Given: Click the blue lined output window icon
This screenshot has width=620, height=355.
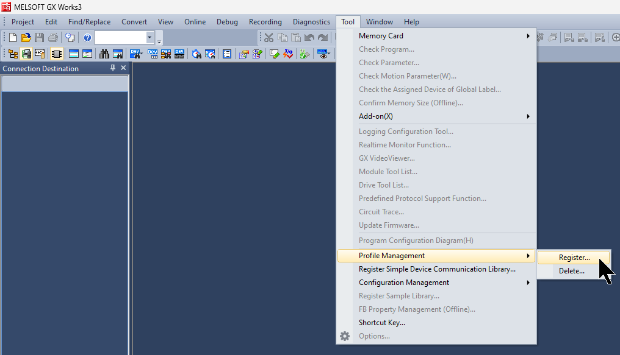Looking at the screenshot, I should point(74,54).
